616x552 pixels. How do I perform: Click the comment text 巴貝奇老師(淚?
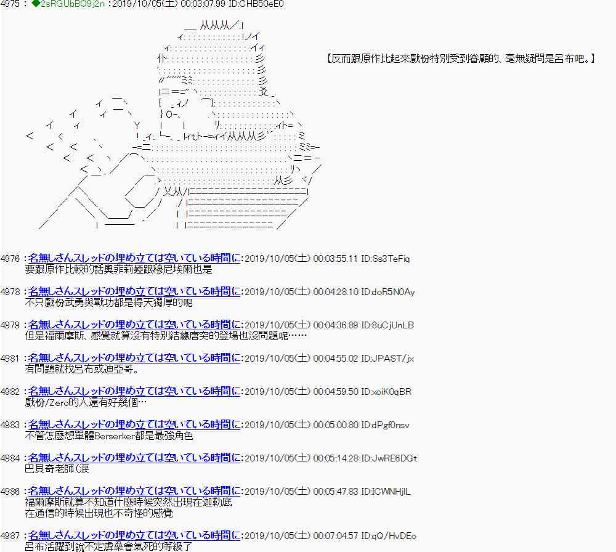pos(57,469)
